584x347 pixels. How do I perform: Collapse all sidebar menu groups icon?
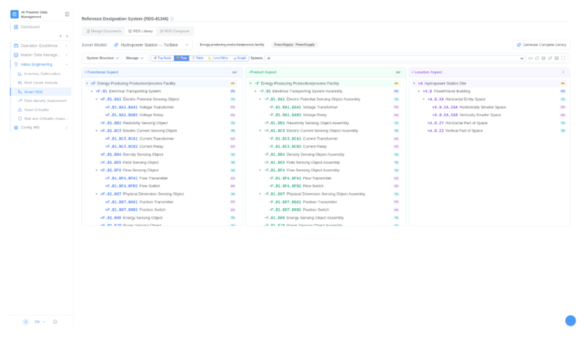pos(67,36)
